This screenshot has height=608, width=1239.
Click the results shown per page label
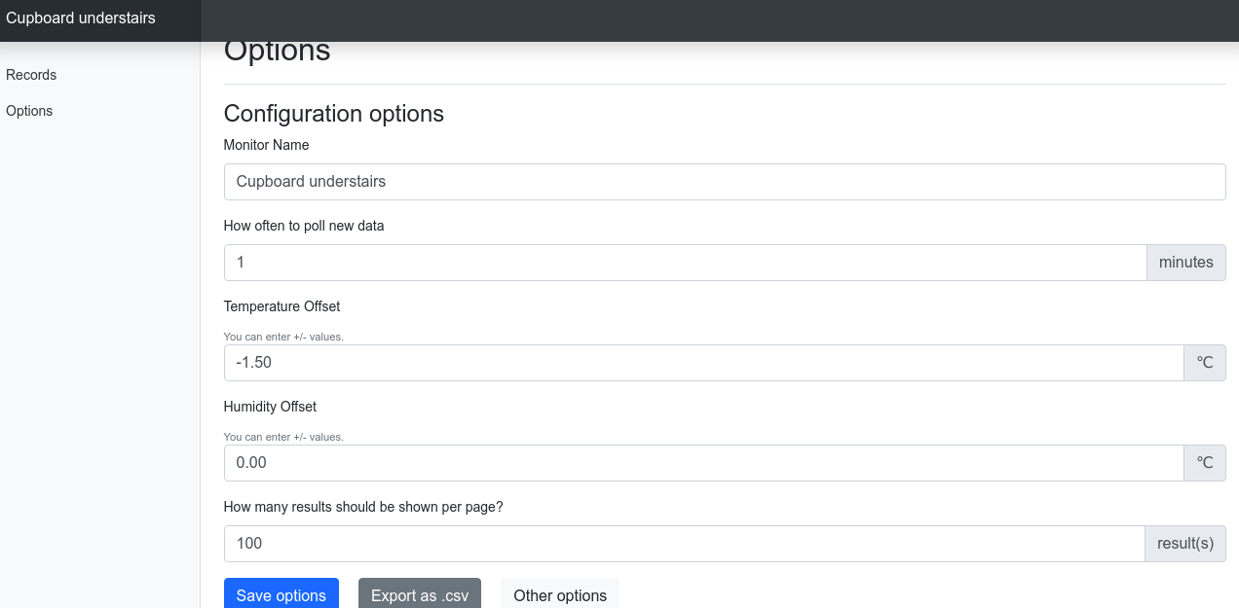[x=363, y=507]
